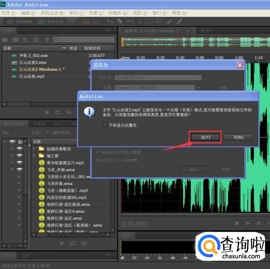Select the Razor tool in toolbar
The height and width of the screenshot is (269, 270).
pyautogui.click(x=120, y=21)
